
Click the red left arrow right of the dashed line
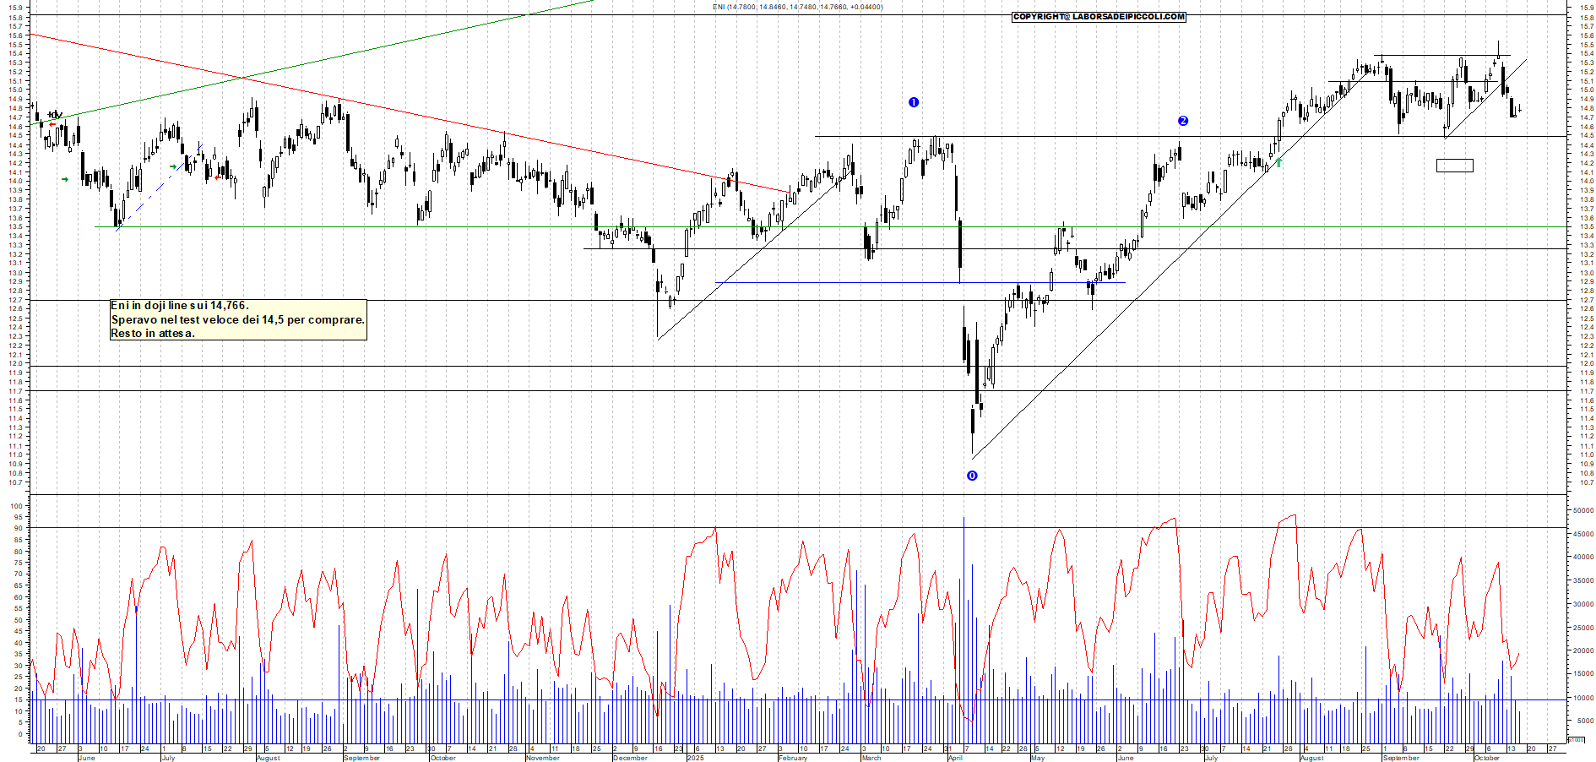[218, 177]
